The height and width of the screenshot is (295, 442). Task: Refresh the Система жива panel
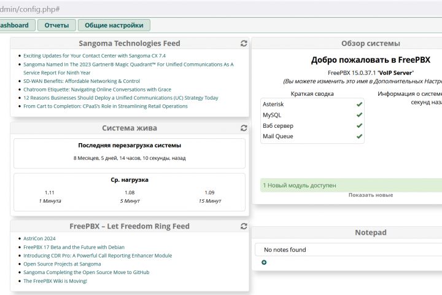[244, 128]
